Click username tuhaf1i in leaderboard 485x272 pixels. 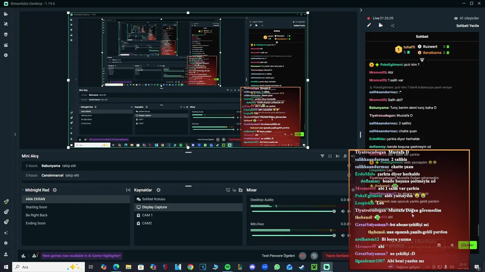pyautogui.click(x=409, y=47)
